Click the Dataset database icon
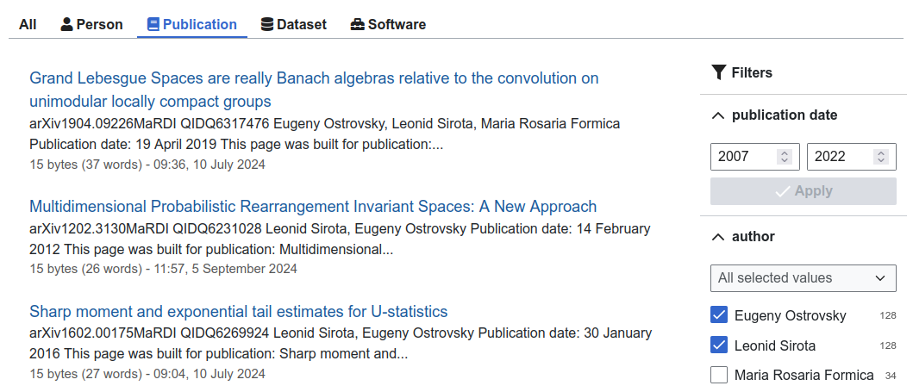 point(267,24)
